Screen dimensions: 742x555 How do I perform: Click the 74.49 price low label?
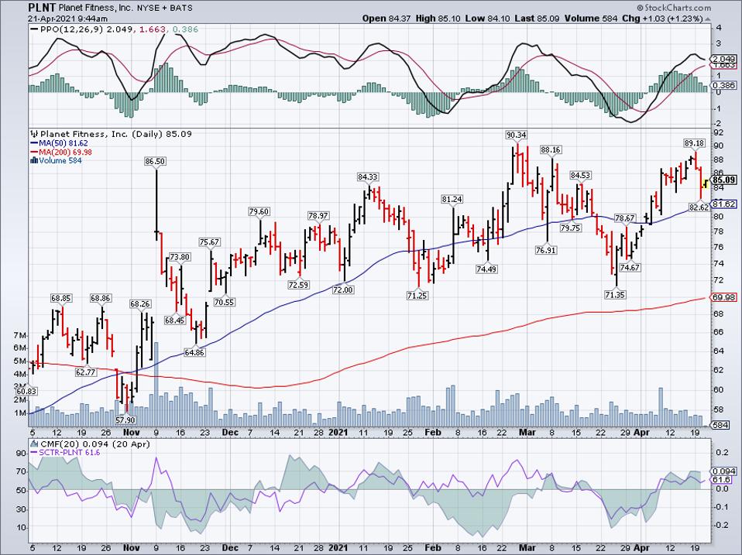pyautogui.click(x=486, y=269)
